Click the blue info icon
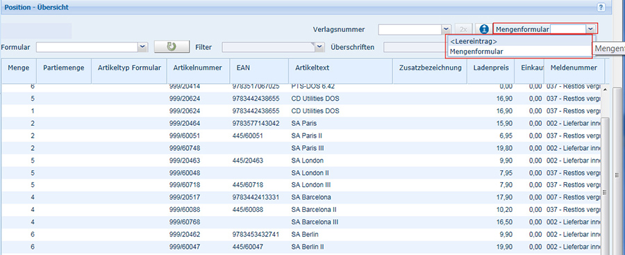 coord(484,29)
